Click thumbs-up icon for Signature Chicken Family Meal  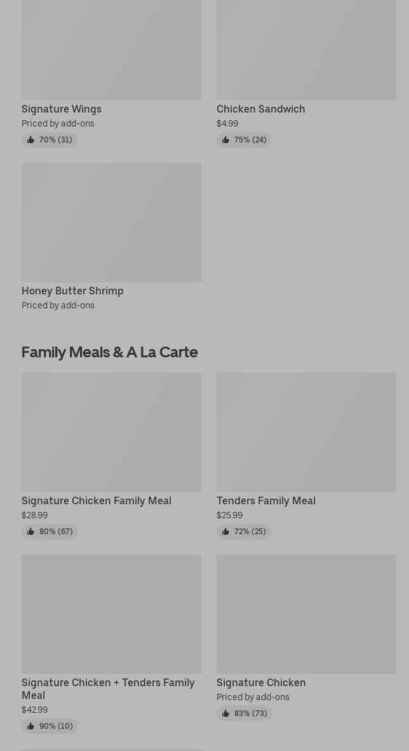[x=30, y=532]
